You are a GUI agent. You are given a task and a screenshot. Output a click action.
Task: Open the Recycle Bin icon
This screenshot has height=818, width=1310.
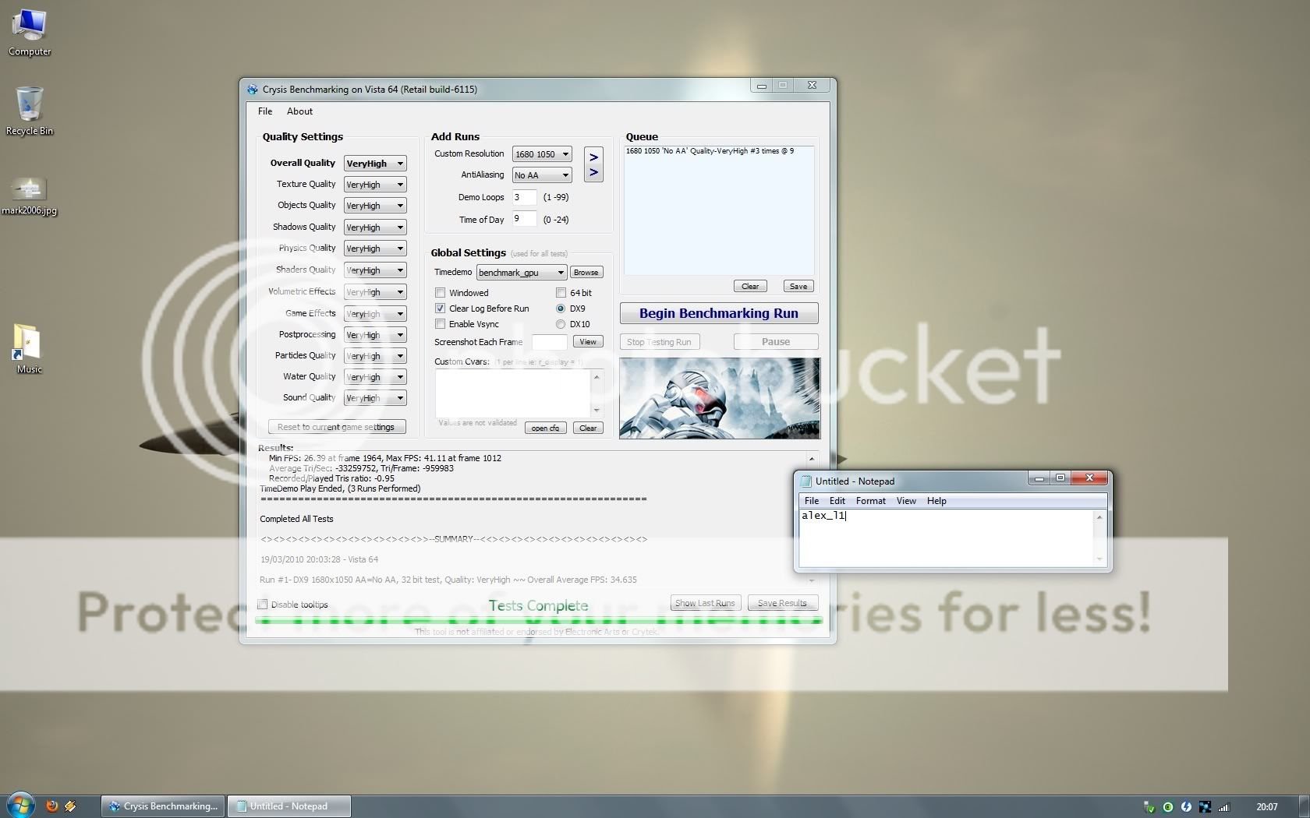tap(30, 111)
